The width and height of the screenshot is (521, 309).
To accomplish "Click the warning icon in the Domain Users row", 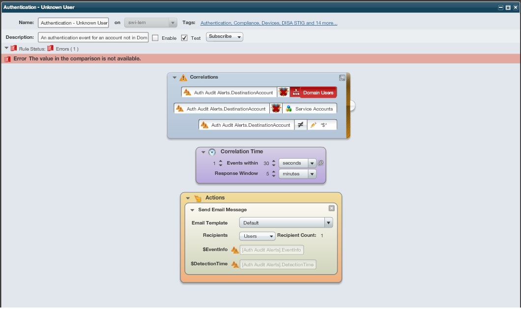I will [x=187, y=92].
